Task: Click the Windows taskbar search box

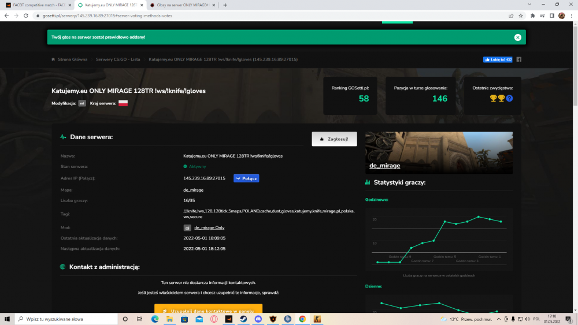Action: [66, 319]
